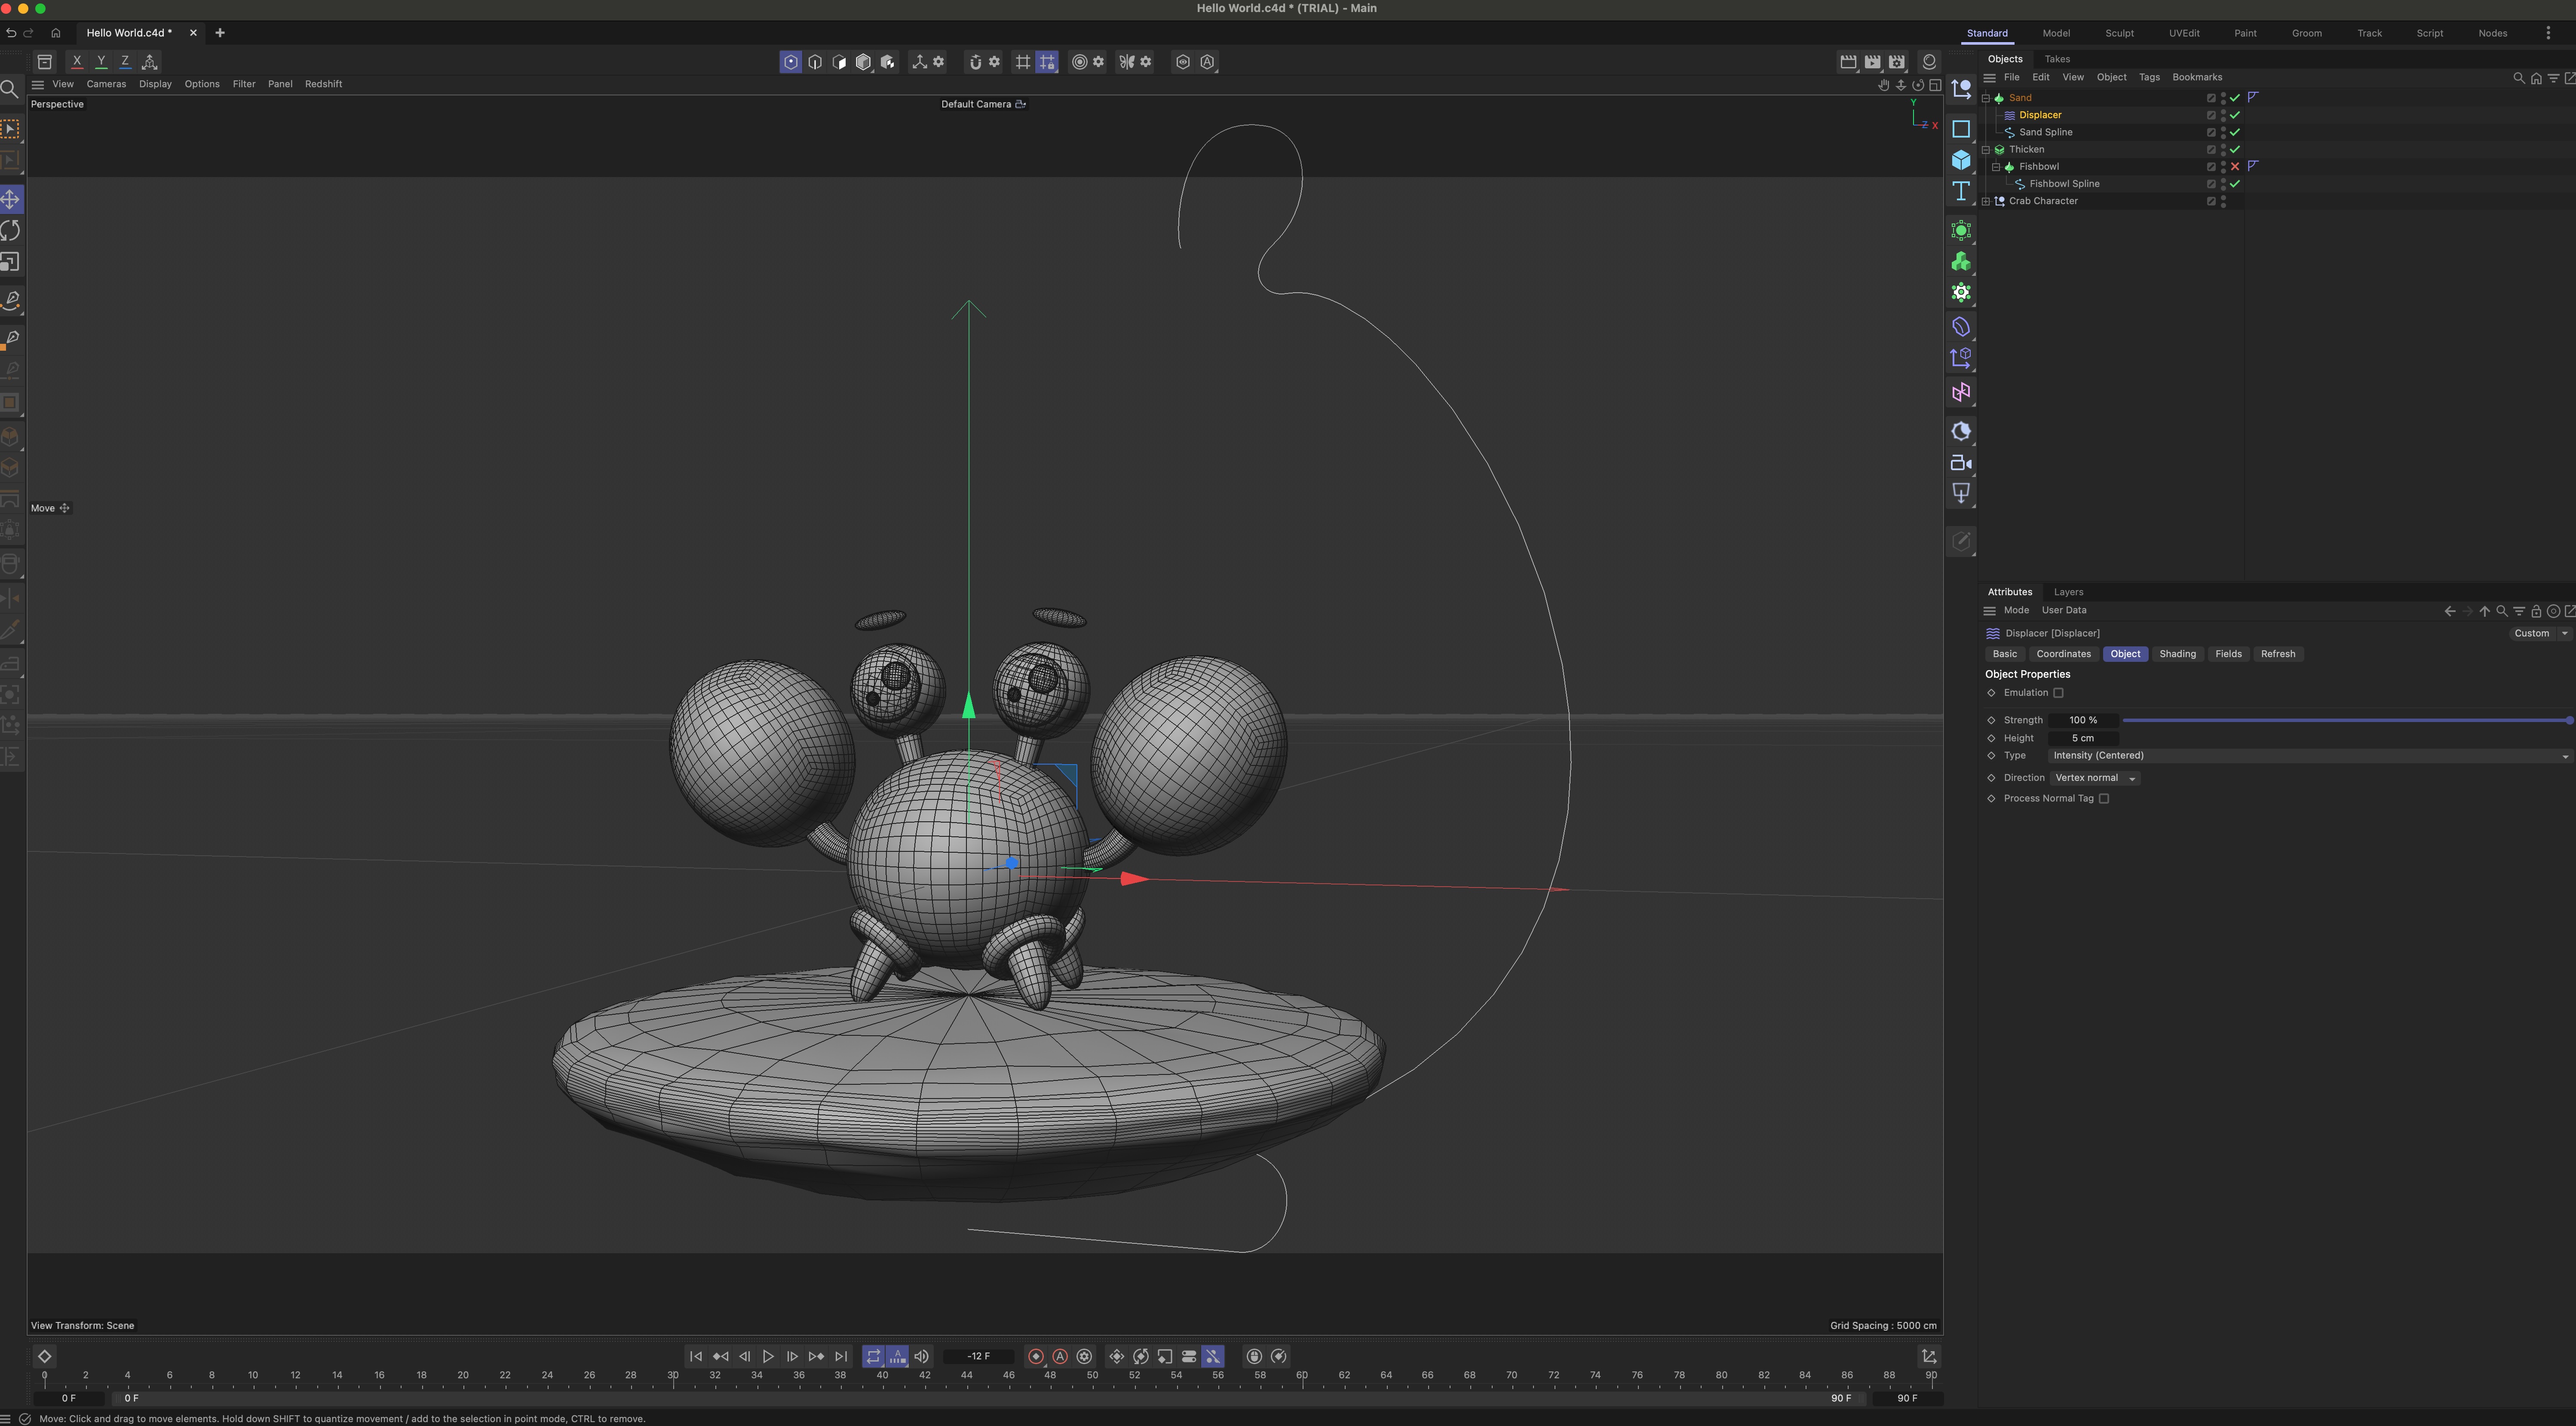
Task: Add a Cube primitive from the palette
Action: [x=1961, y=160]
